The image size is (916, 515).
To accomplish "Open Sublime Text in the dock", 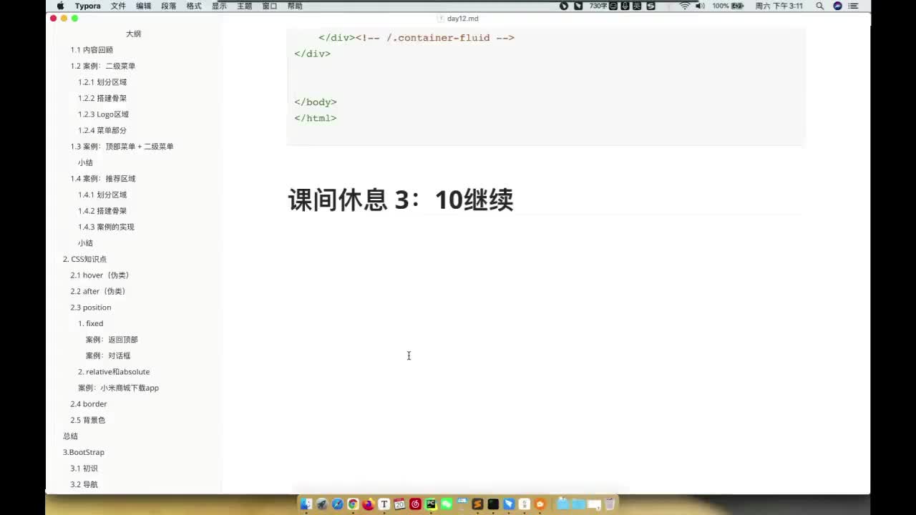I will tap(477, 504).
